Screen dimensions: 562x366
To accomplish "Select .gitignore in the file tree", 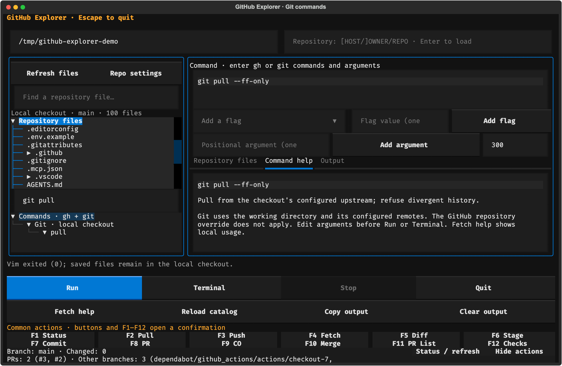I will [47, 161].
